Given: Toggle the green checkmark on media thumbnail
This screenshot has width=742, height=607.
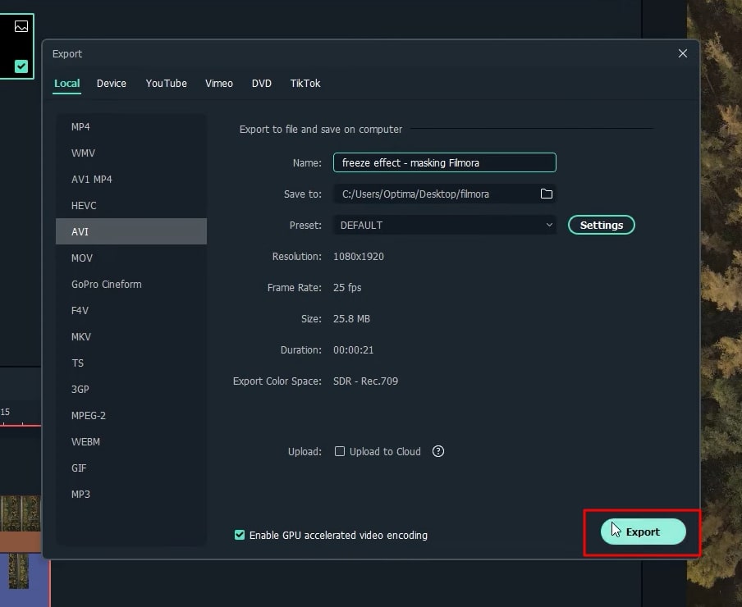Looking at the screenshot, I should [x=21, y=66].
